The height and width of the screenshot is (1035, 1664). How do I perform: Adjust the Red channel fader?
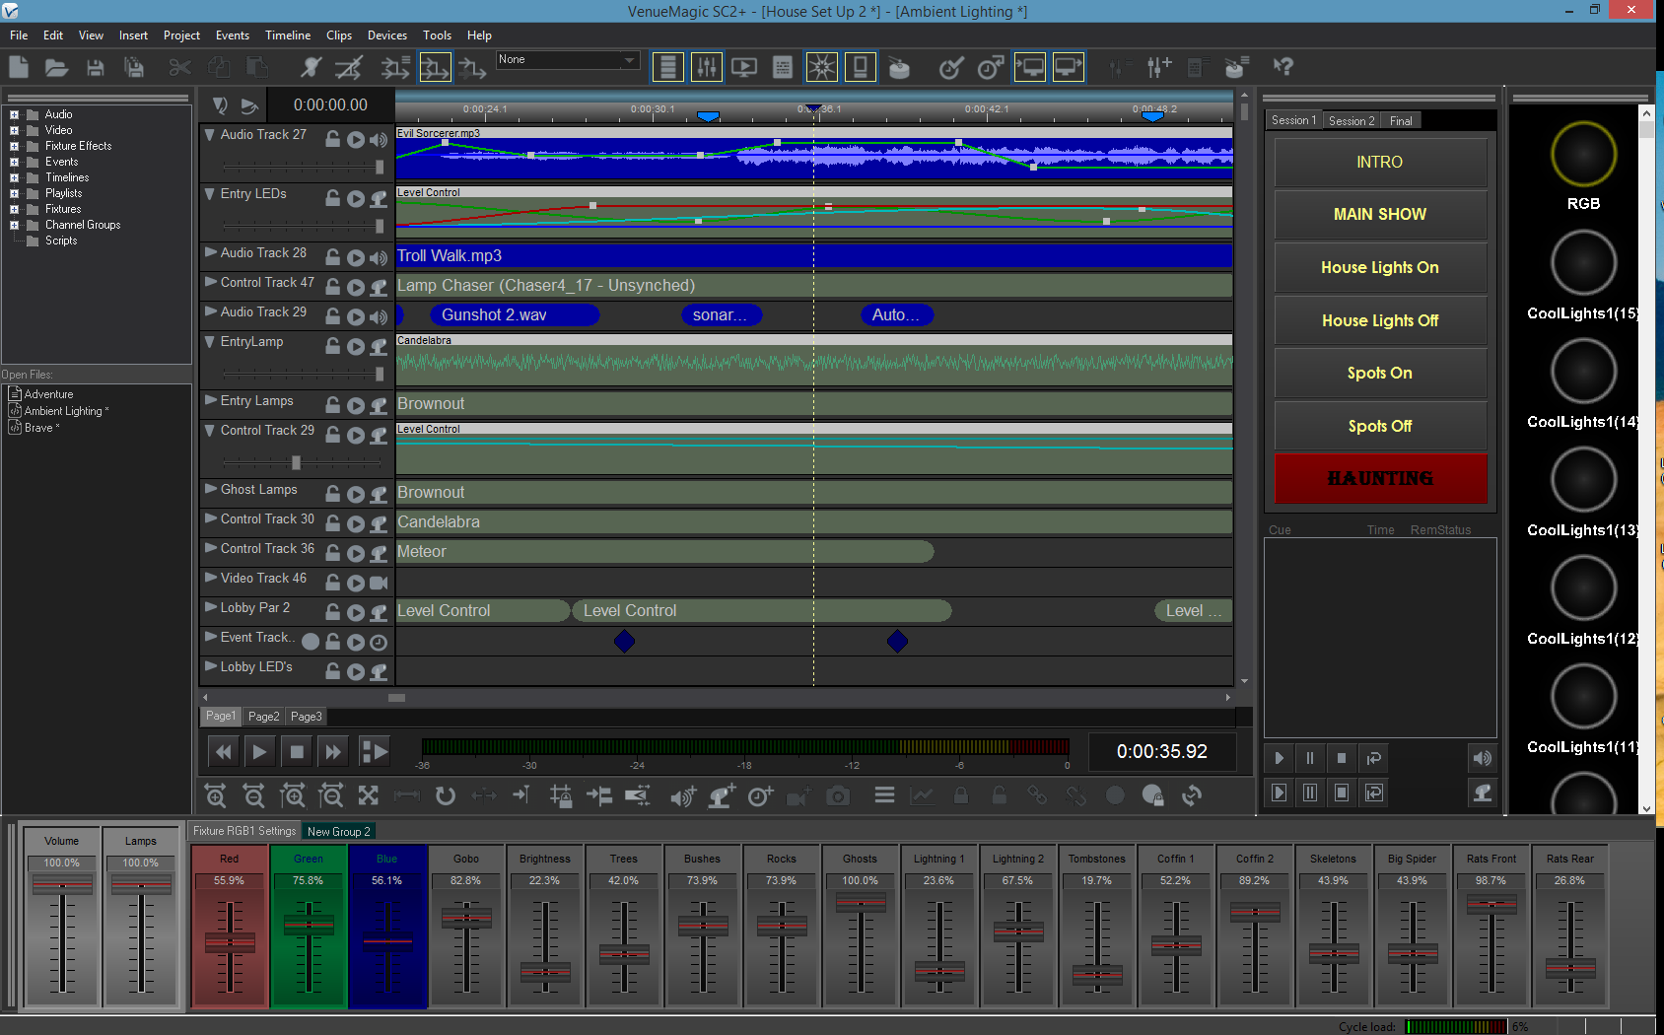(x=230, y=942)
